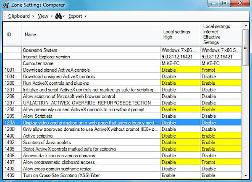Click the Windows 7 x86 cell under High column

tap(180, 50)
